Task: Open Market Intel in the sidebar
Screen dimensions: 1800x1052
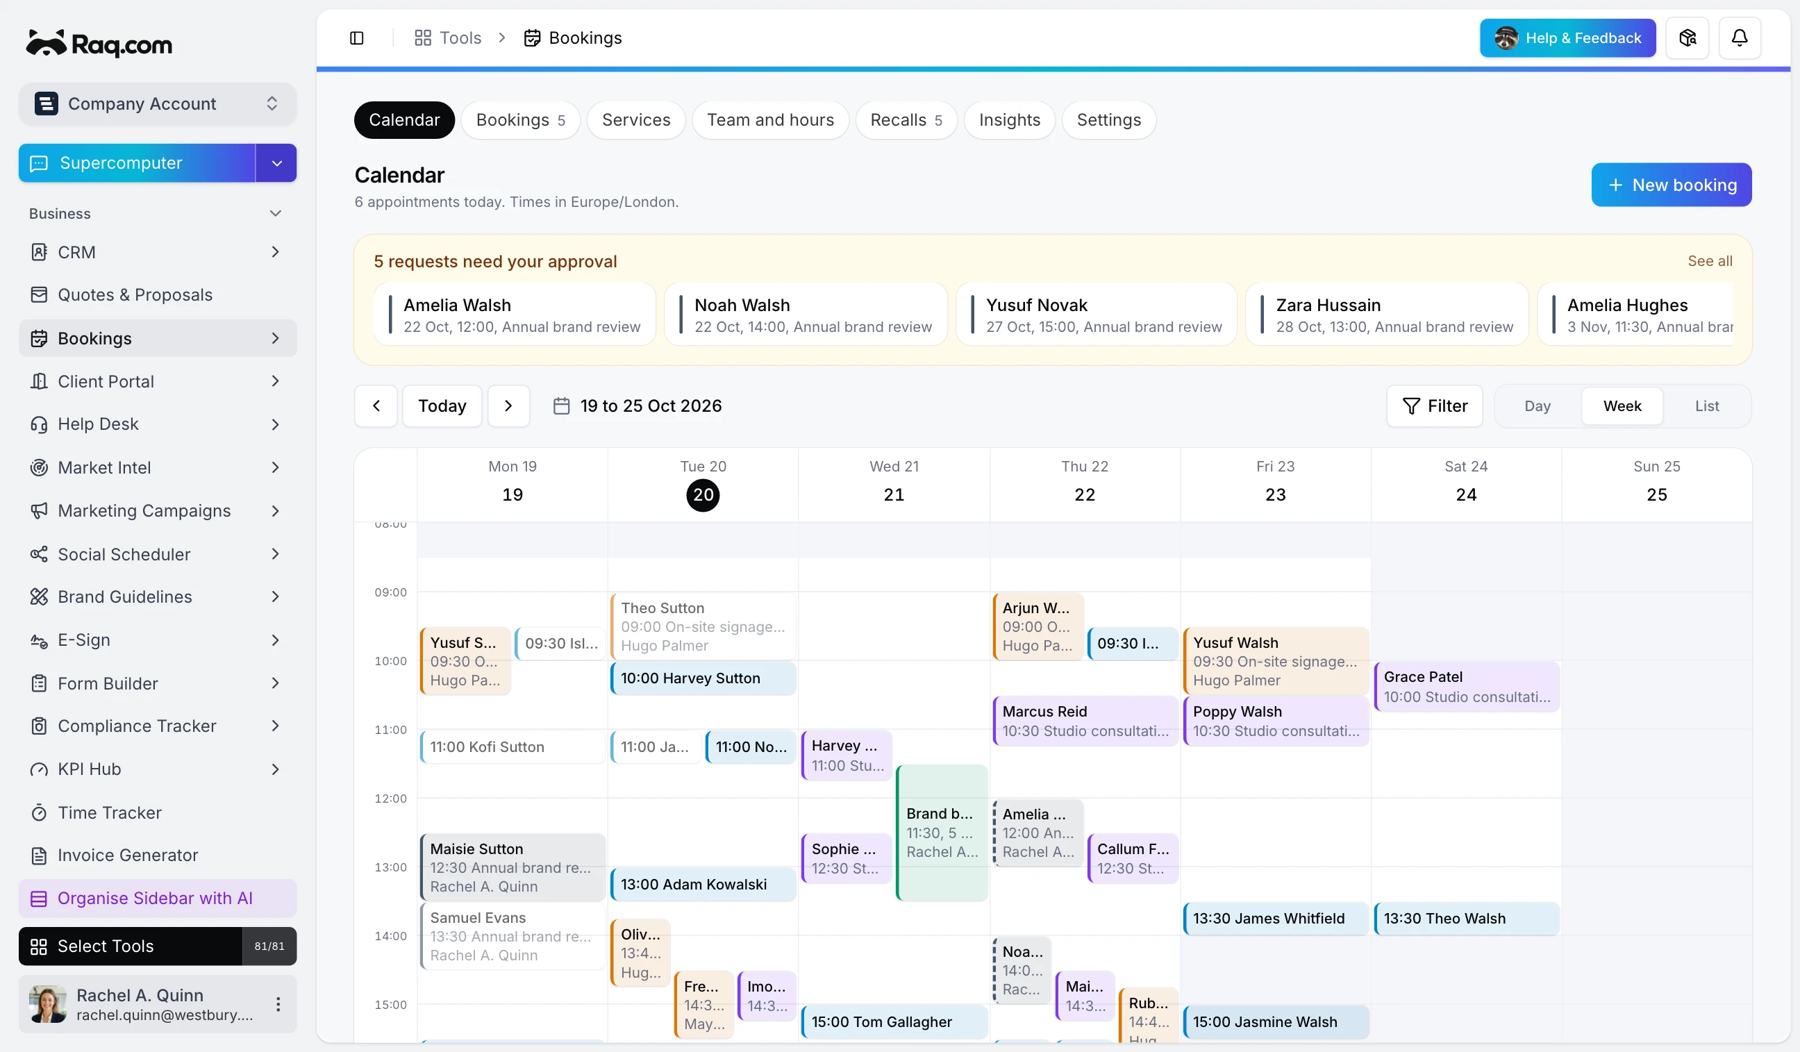Action: click(157, 468)
